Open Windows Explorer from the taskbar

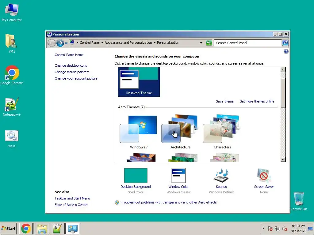[x=42, y=228]
